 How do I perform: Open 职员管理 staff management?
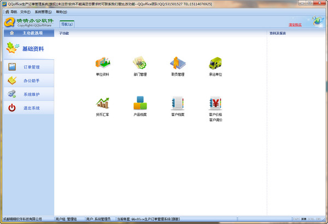coord(177,63)
